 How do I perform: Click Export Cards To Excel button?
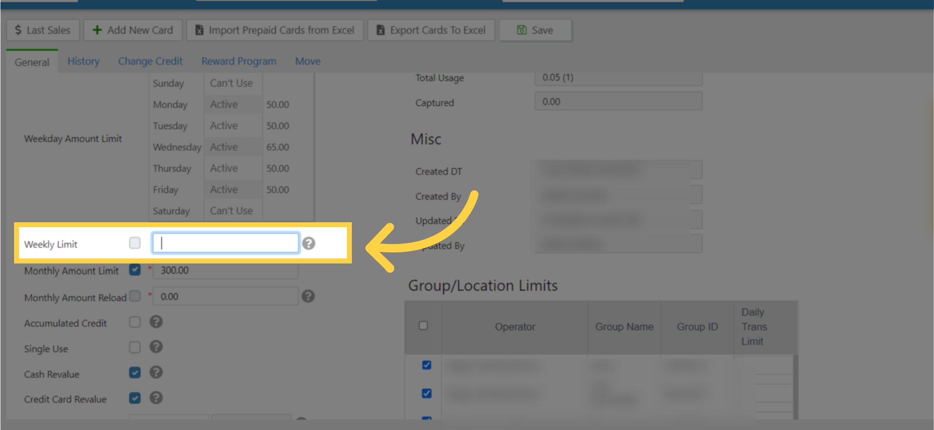click(x=432, y=30)
